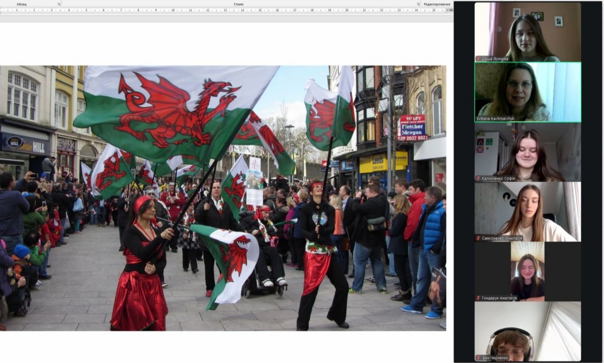Click the Редактирование ribbon group label
This screenshot has width=604, height=363.
437,4
